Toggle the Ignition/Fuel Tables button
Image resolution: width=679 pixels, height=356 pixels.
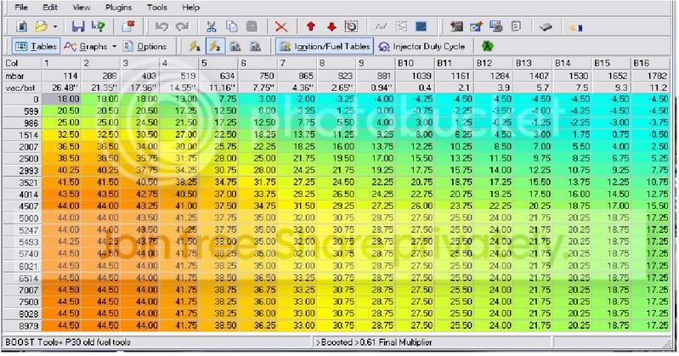(323, 46)
